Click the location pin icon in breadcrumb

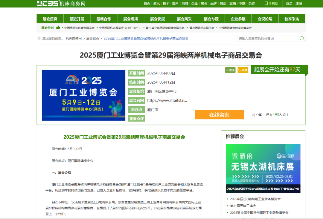tap(39, 38)
